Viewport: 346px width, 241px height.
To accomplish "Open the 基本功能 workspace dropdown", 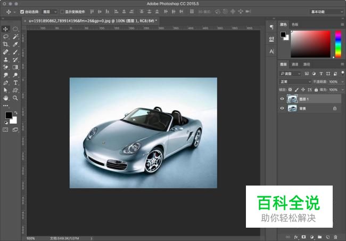I will point(325,11).
